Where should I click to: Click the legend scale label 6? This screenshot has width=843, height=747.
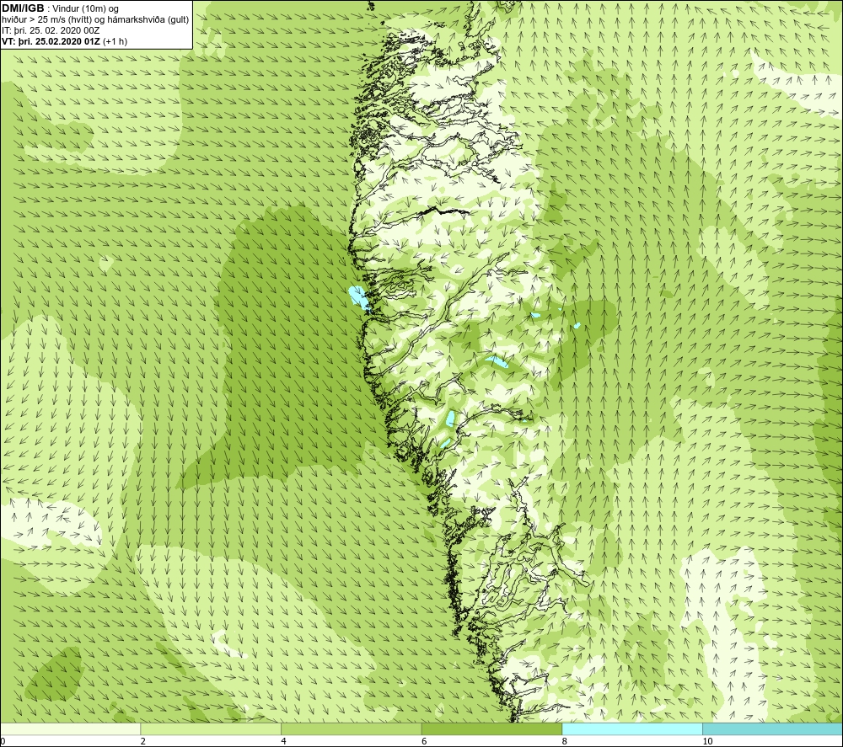click(x=424, y=742)
